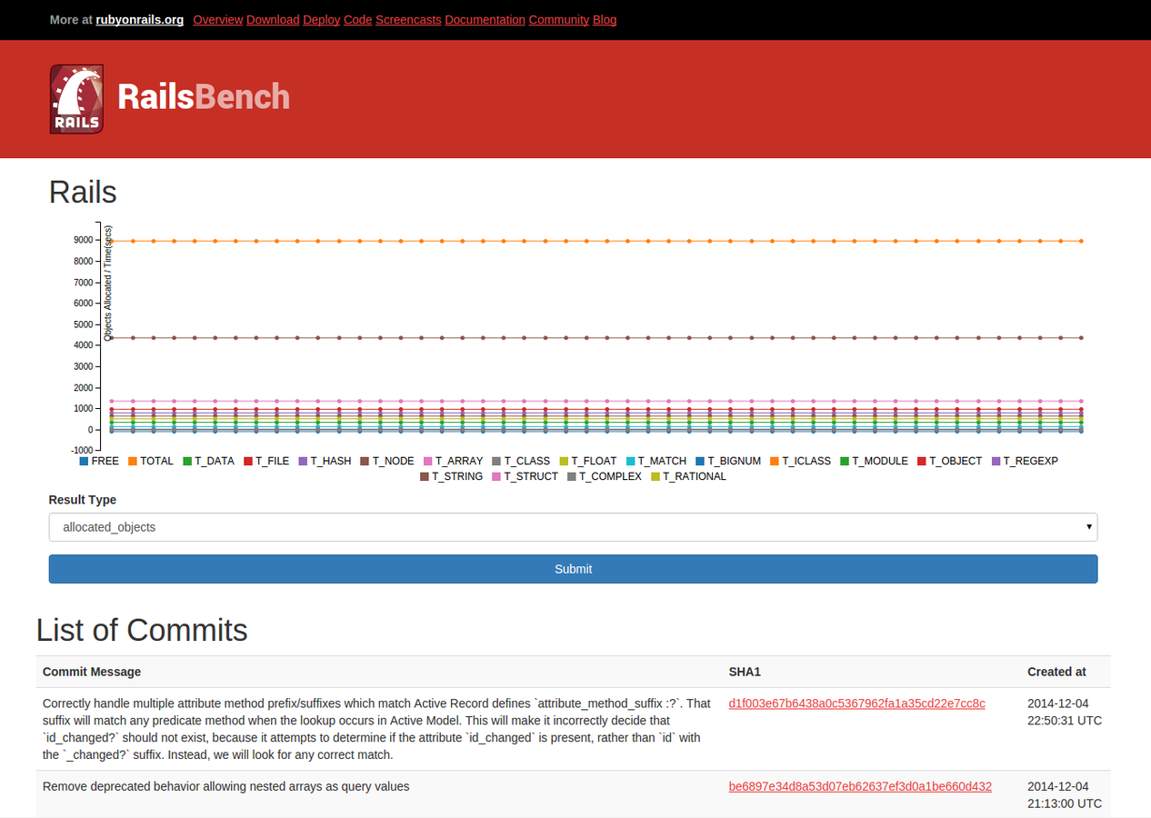Image resolution: width=1151 pixels, height=818 pixels.
Task: Select the 22:50:31 UTC timestamp cell
Action: (x=1064, y=712)
